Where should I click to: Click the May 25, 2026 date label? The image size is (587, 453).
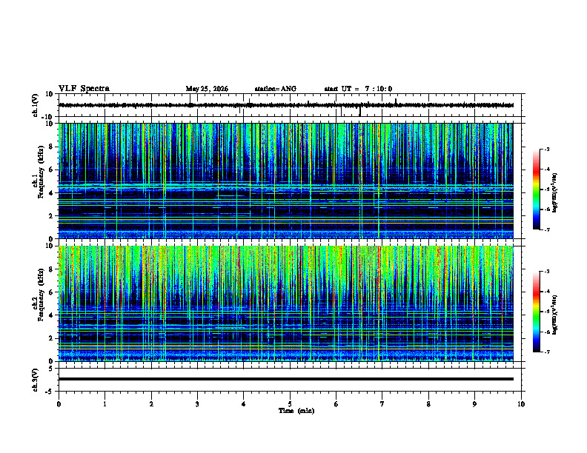(207, 89)
